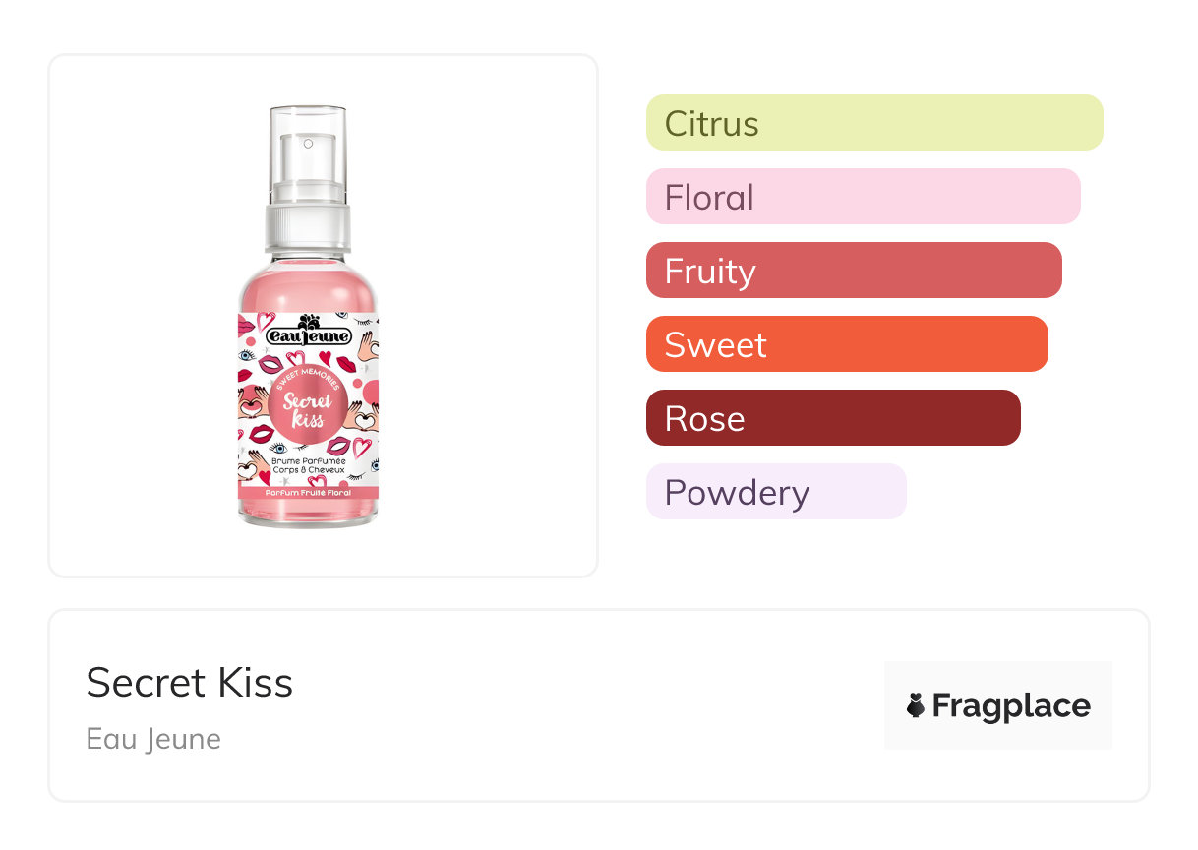
Task: Open the Eau Jeune brand link below the title
Action: point(153,739)
